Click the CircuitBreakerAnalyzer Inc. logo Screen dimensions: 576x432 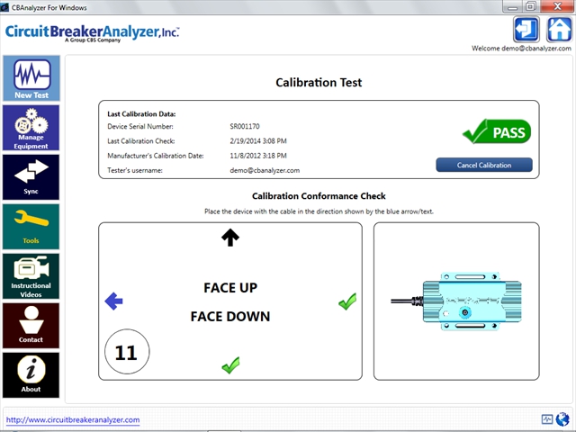[92, 32]
